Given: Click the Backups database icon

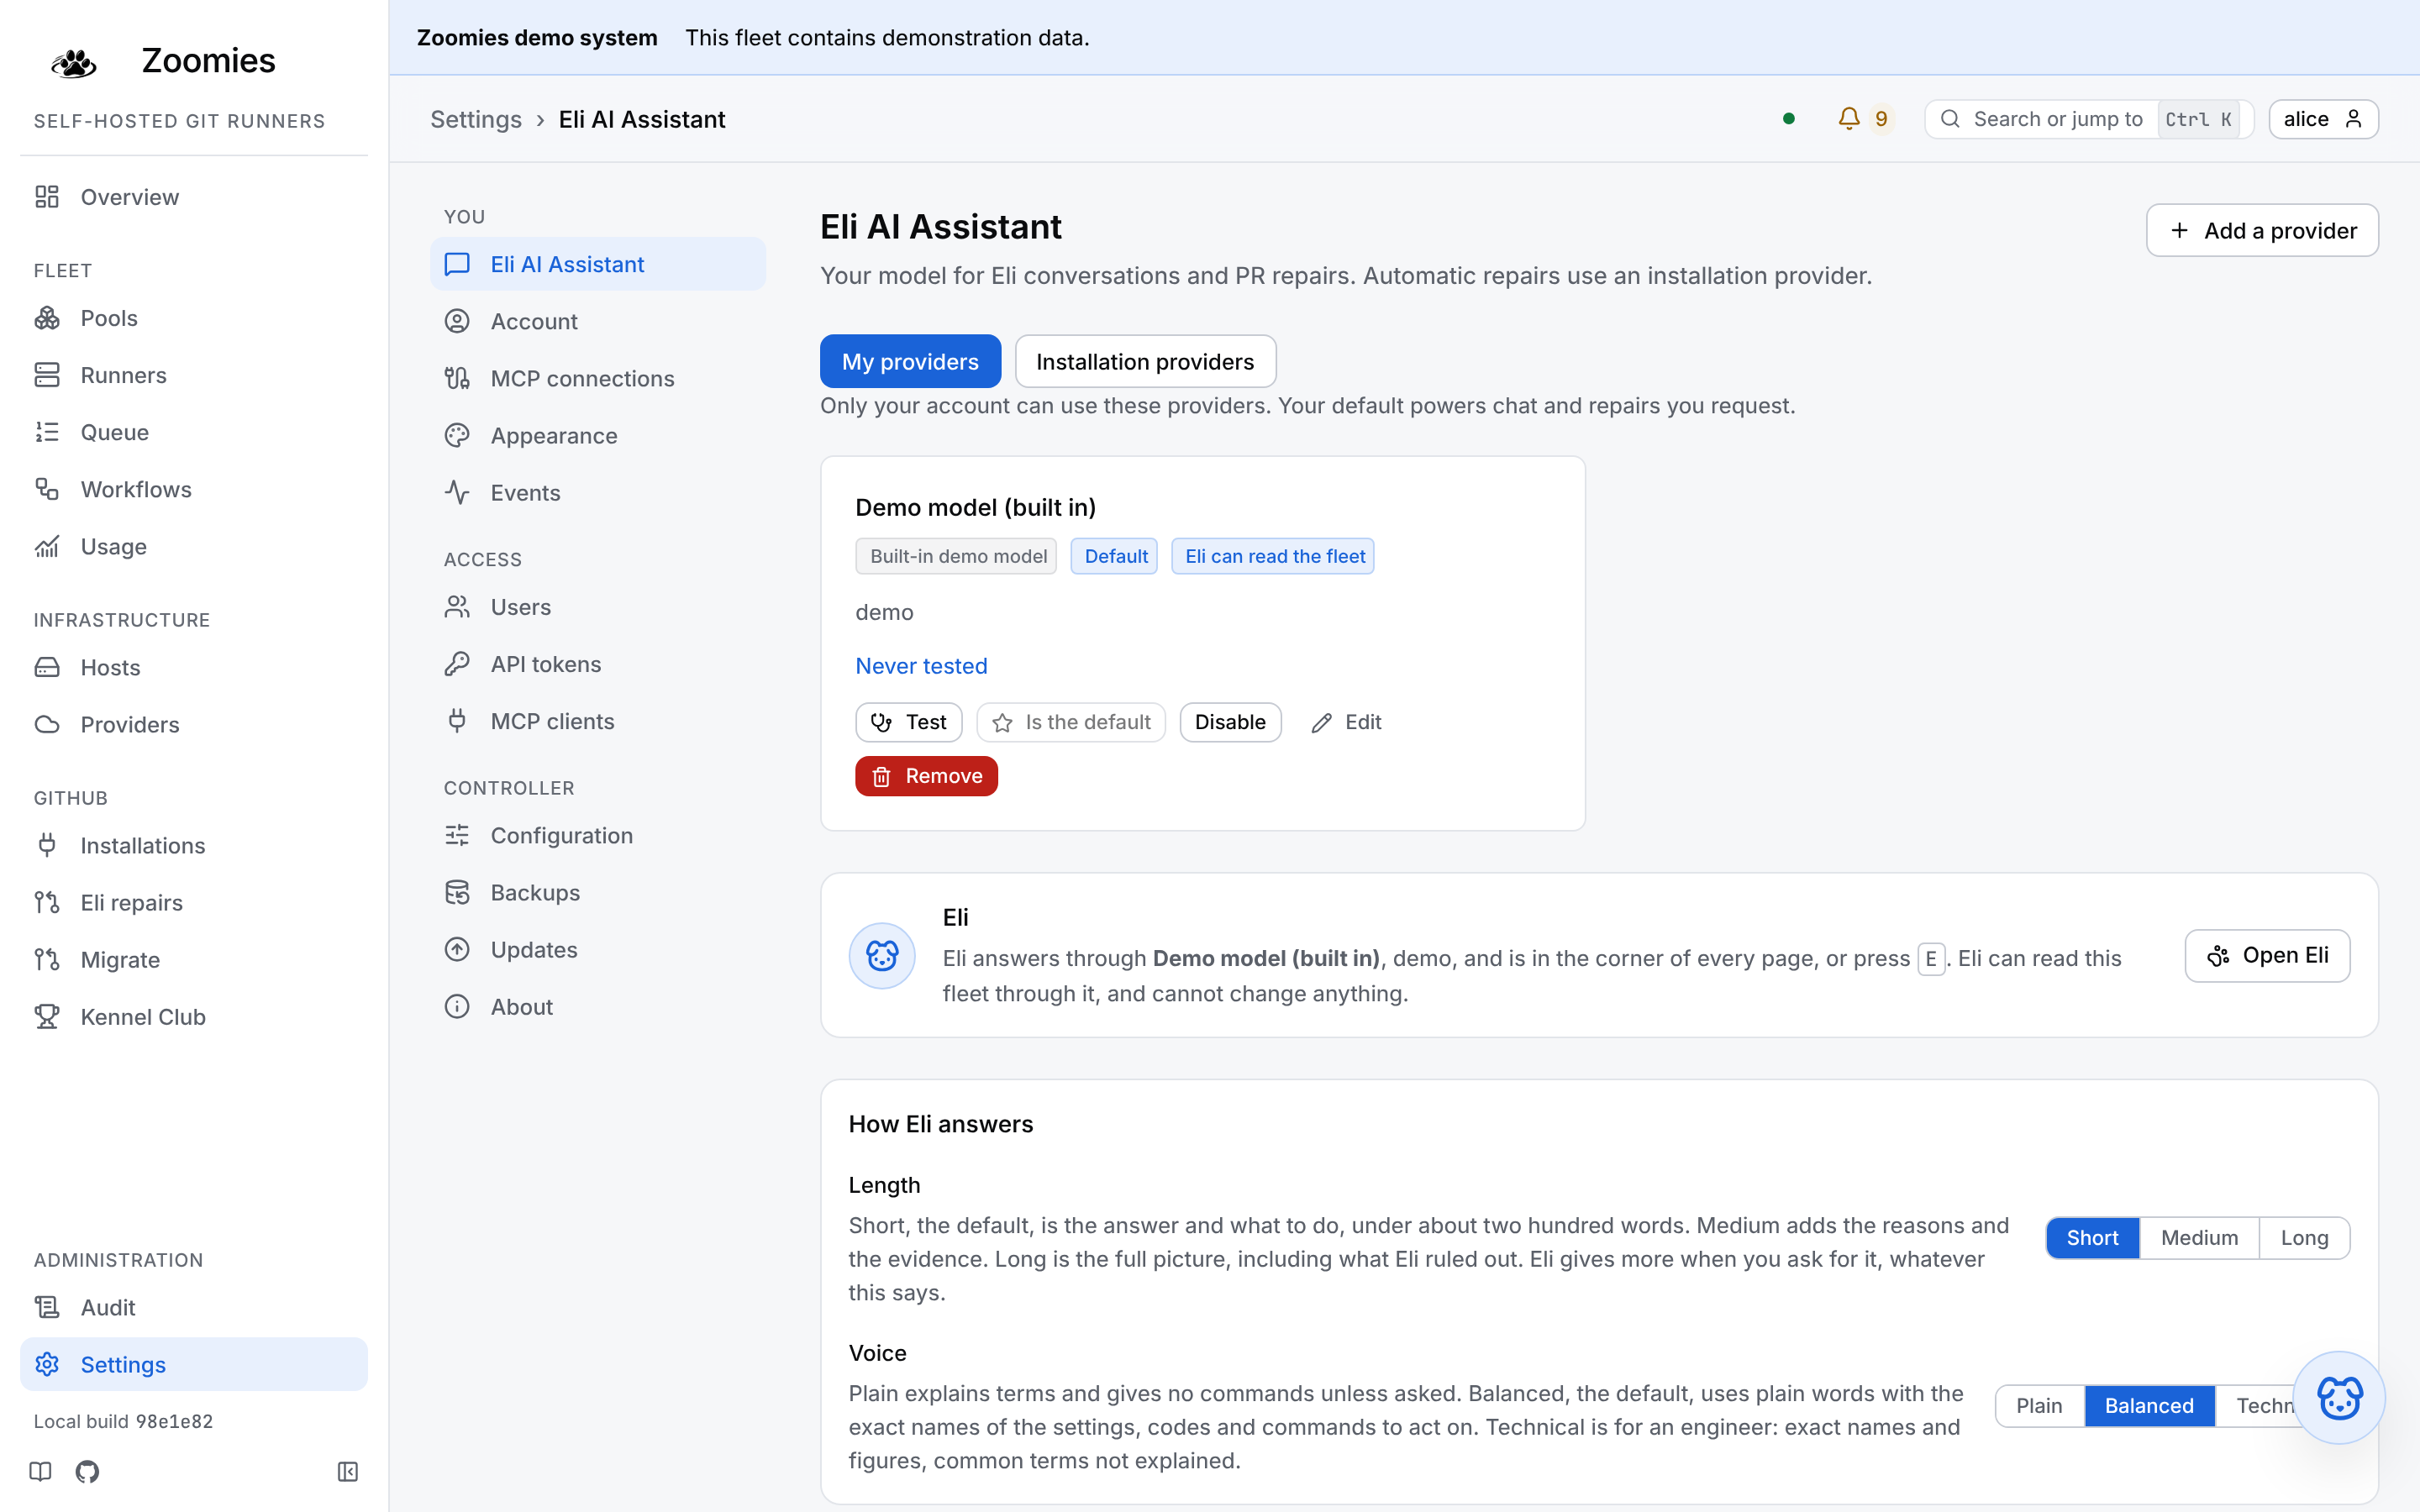Looking at the screenshot, I should tap(457, 892).
